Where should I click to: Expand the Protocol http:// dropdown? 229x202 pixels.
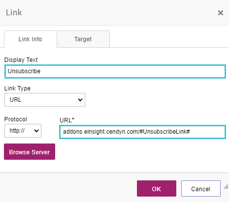(23, 131)
